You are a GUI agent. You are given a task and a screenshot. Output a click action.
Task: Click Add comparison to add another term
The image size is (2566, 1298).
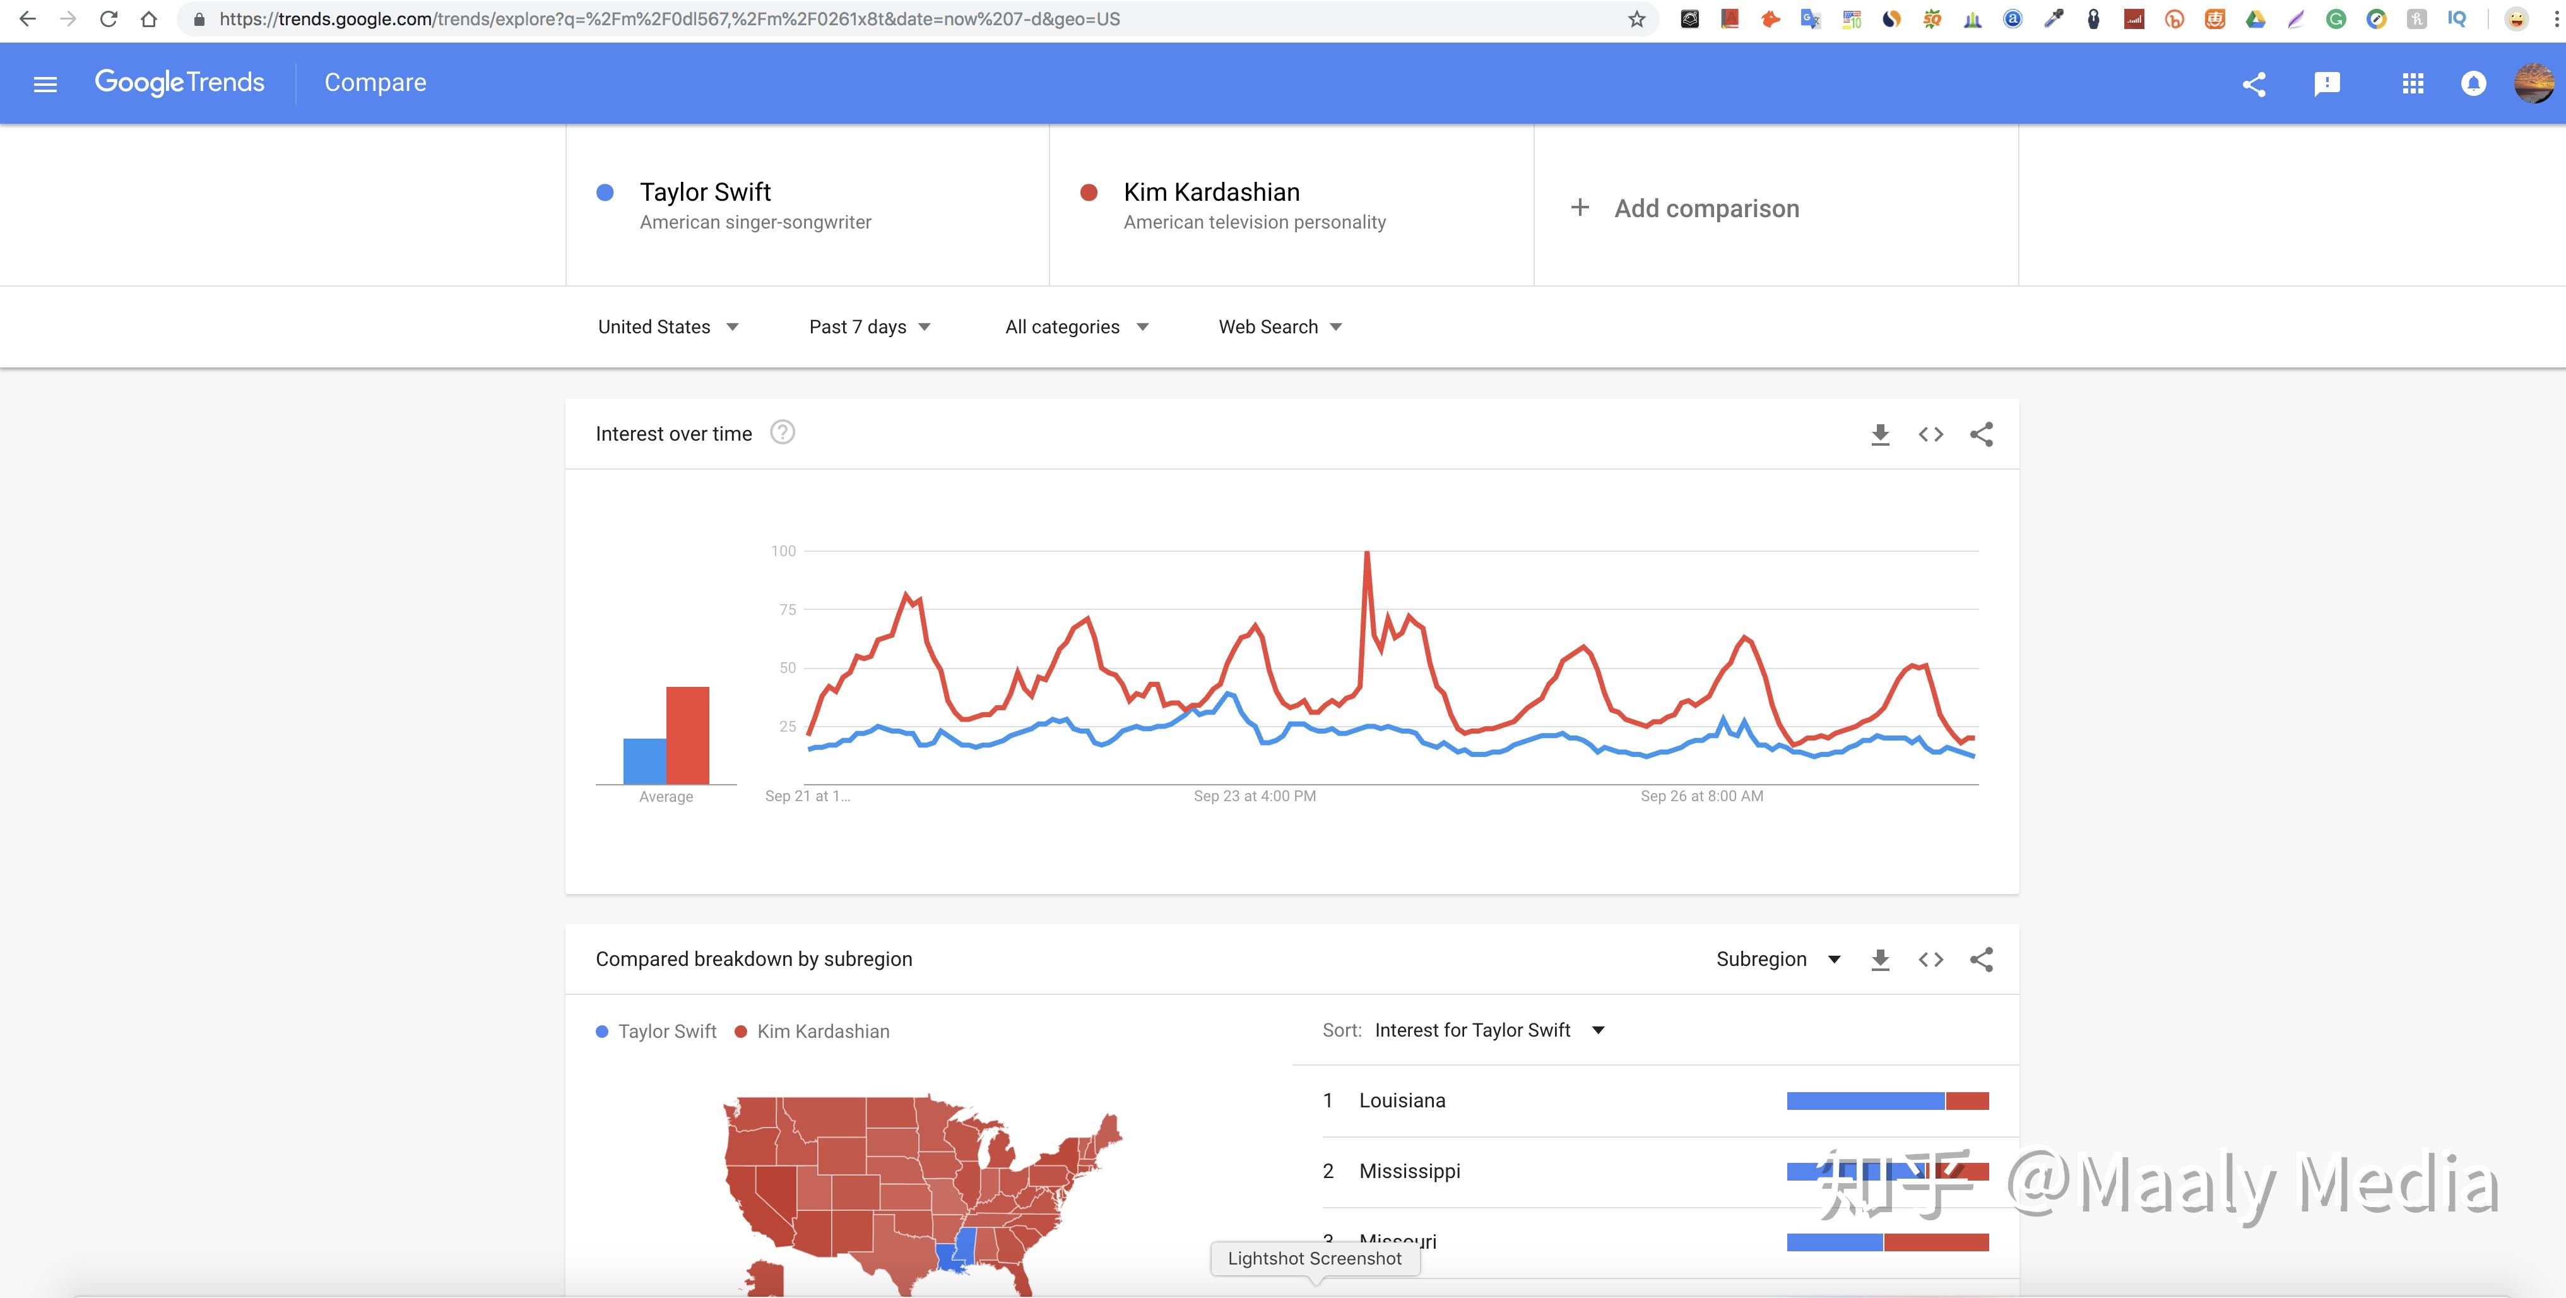tap(1706, 208)
